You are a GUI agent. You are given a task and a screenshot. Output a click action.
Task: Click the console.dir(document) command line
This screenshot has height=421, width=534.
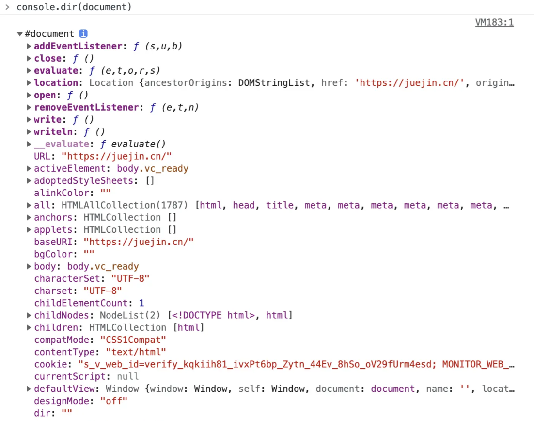tap(74, 7)
